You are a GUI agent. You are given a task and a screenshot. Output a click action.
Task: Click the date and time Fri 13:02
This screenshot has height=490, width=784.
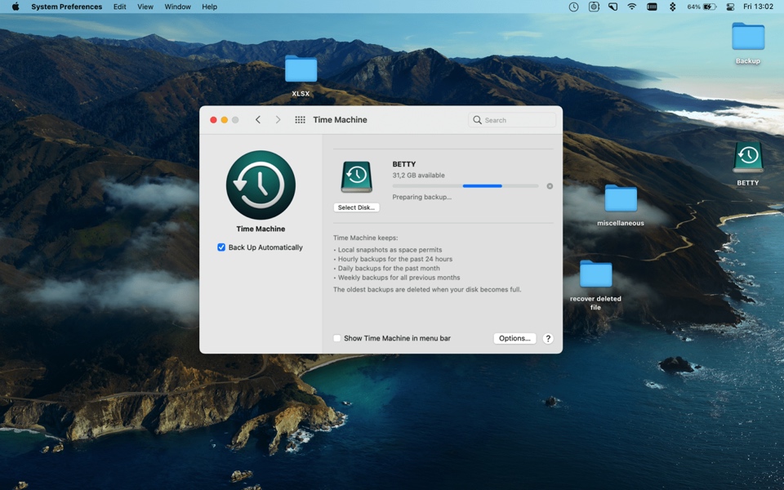point(758,7)
